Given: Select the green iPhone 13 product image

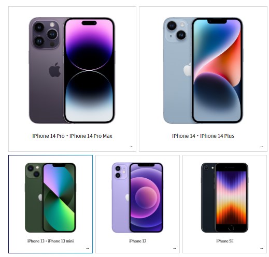Looking at the screenshot, I should (50, 197).
